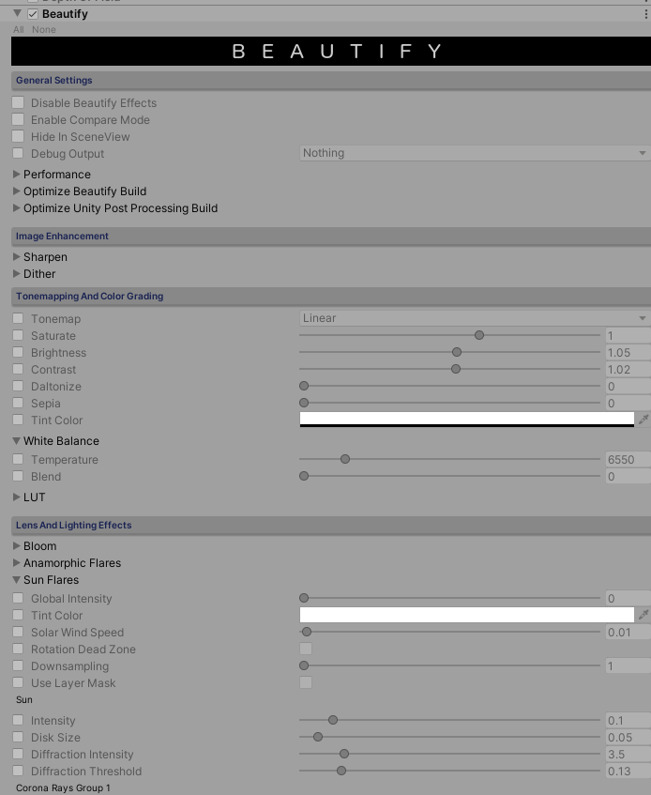Click the None overrides link
This screenshot has width=651, height=795.
(43, 29)
